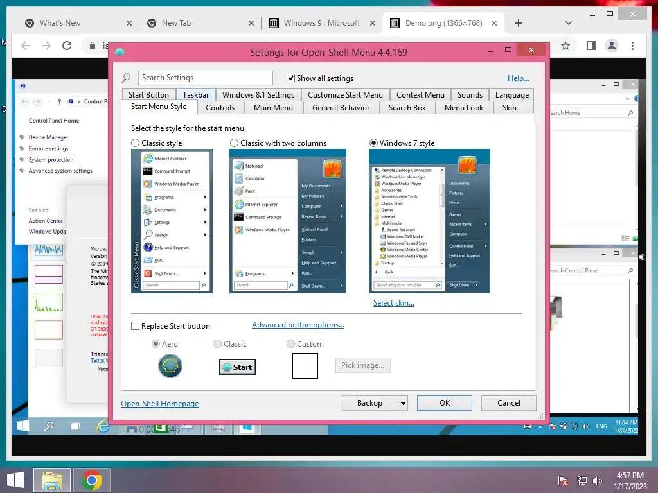Screen dimensions: 658x493
Task: Click the OK button
Action: coord(445,403)
